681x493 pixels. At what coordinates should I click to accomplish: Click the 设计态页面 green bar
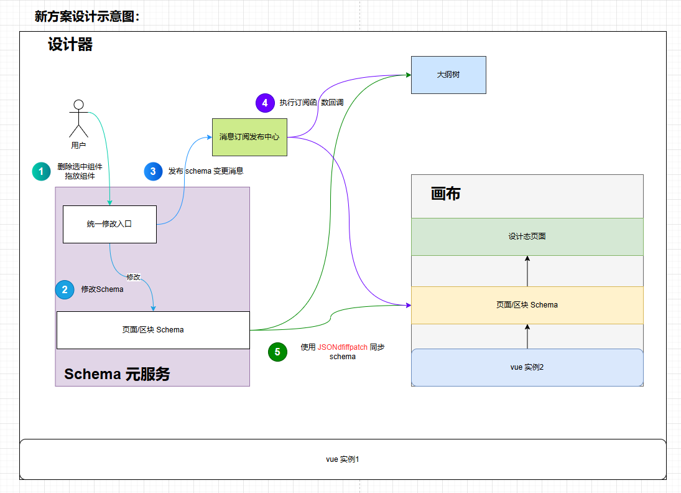(x=527, y=237)
